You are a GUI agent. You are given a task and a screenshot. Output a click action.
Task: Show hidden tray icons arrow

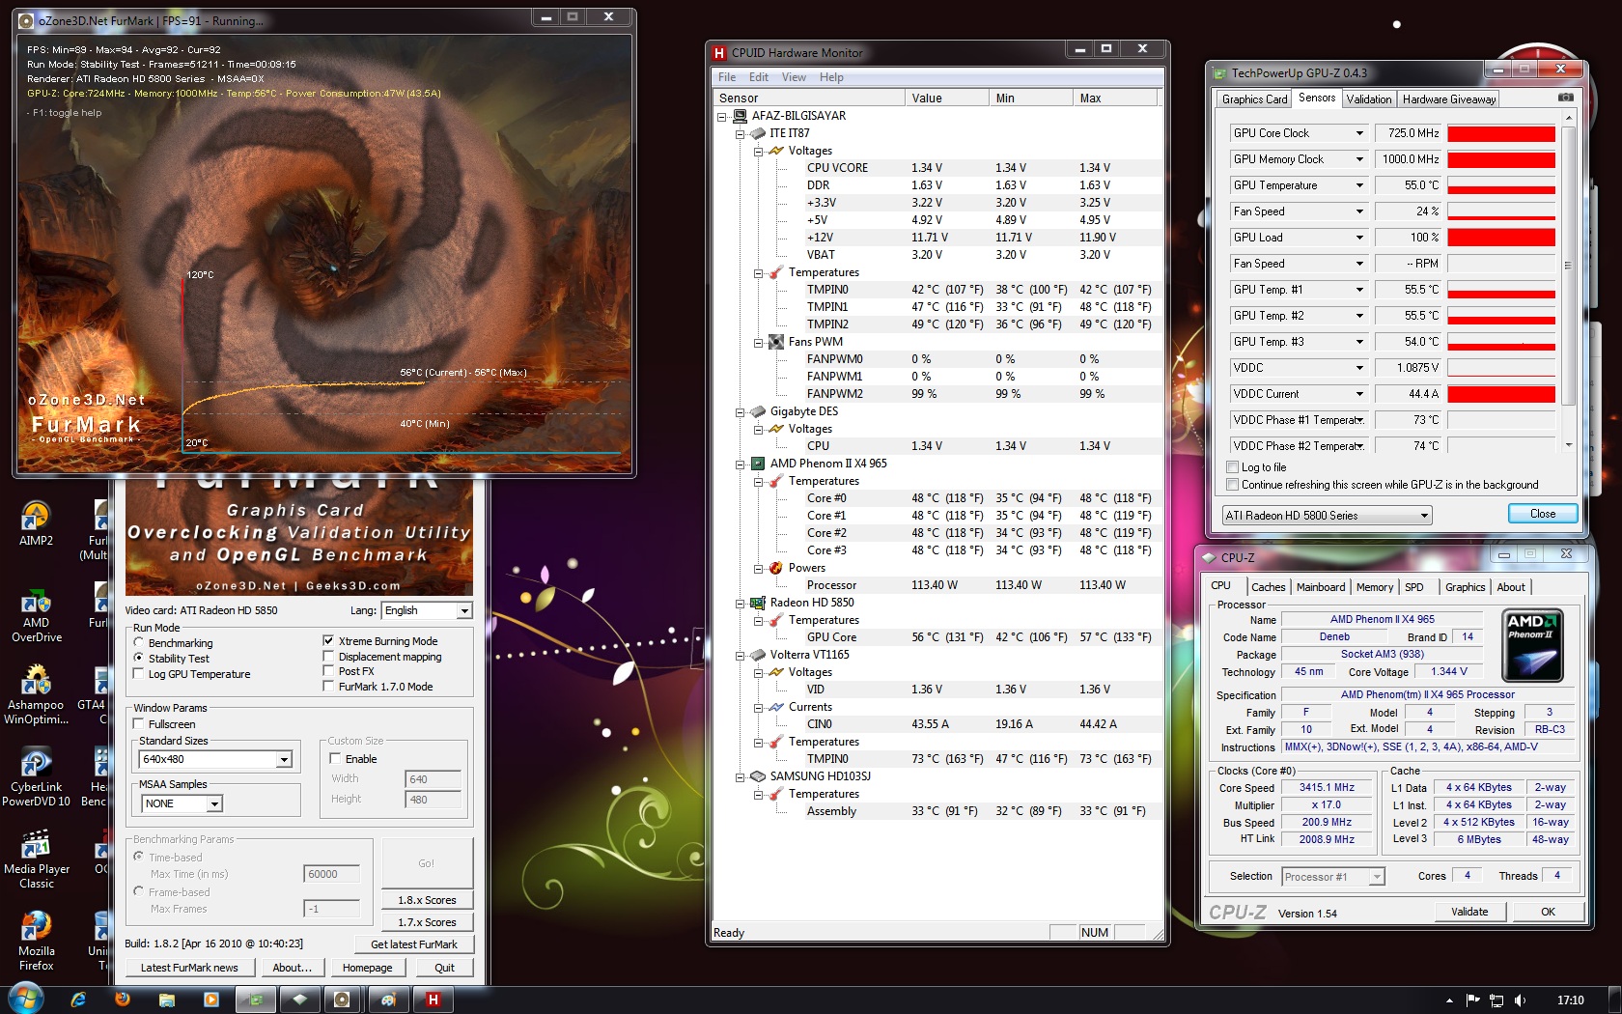click(x=1448, y=1000)
